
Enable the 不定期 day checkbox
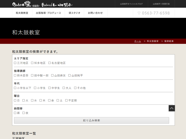[66, 100]
